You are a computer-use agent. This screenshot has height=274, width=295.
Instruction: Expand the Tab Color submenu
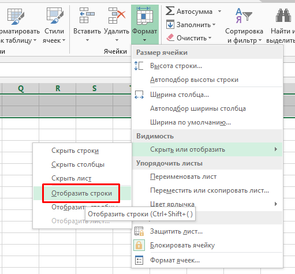pyautogui.click(x=207, y=204)
